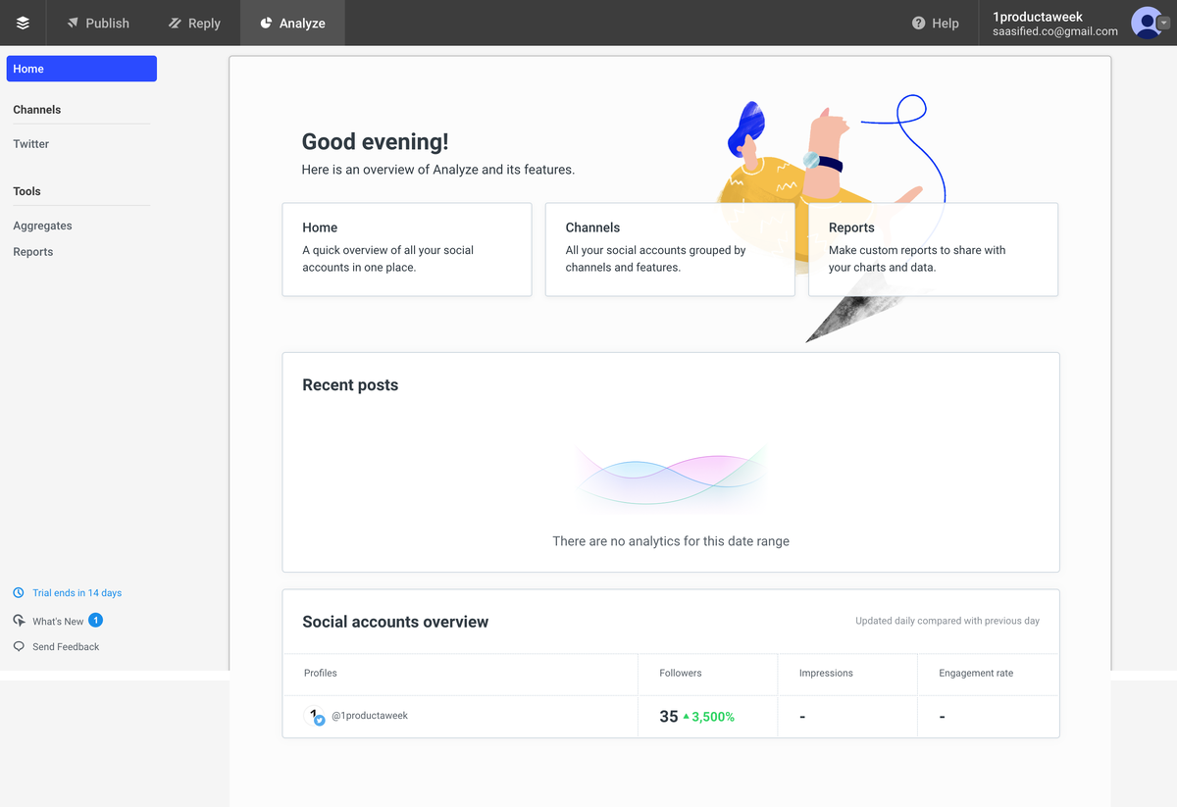Click the Home overview card
The width and height of the screenshot is (1177, 807).
pyautogui.click(x=406, y=249)
